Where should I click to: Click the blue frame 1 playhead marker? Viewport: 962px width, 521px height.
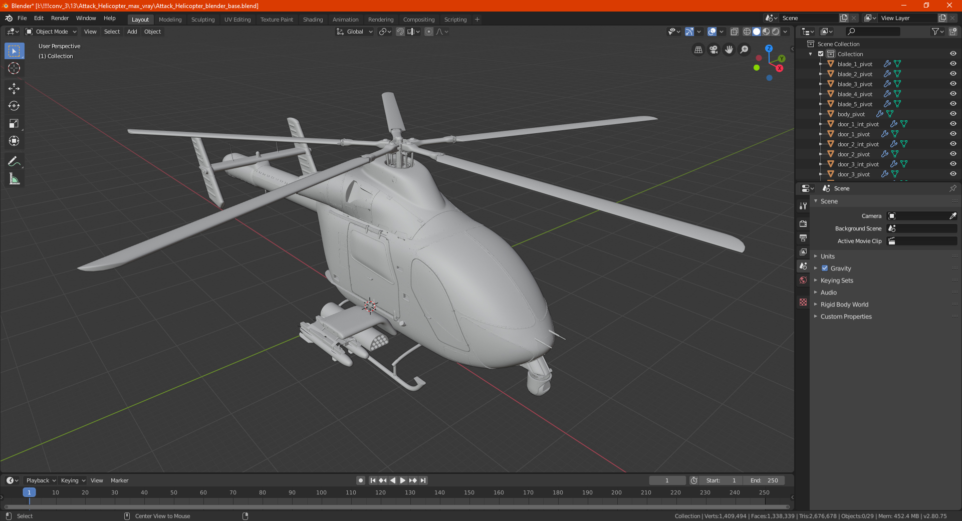29,492
